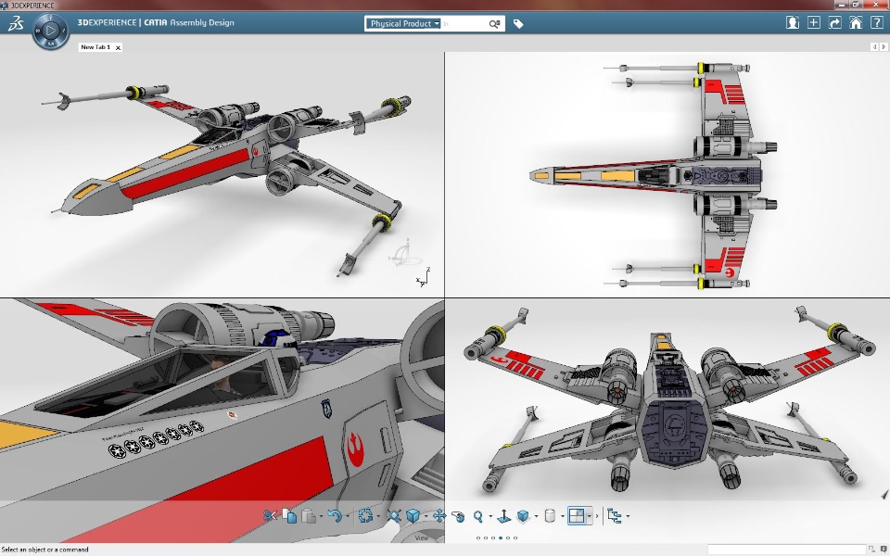Minimize the 3DEXPERIENCE window
Image resolution: width=890 pixels, height=556 pixels.
[x=841, y=5]
